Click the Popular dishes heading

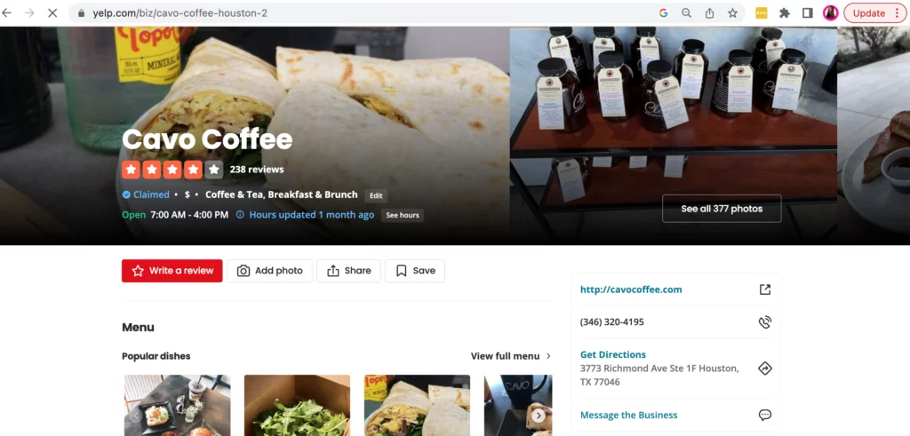pyautogui.click(x=156, y=356)
